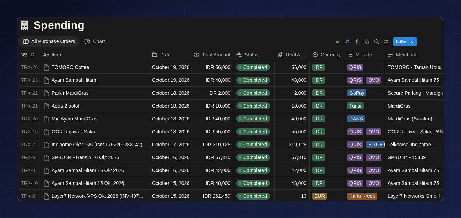Click the October 17, 2026 date cell

click(170, 145)
